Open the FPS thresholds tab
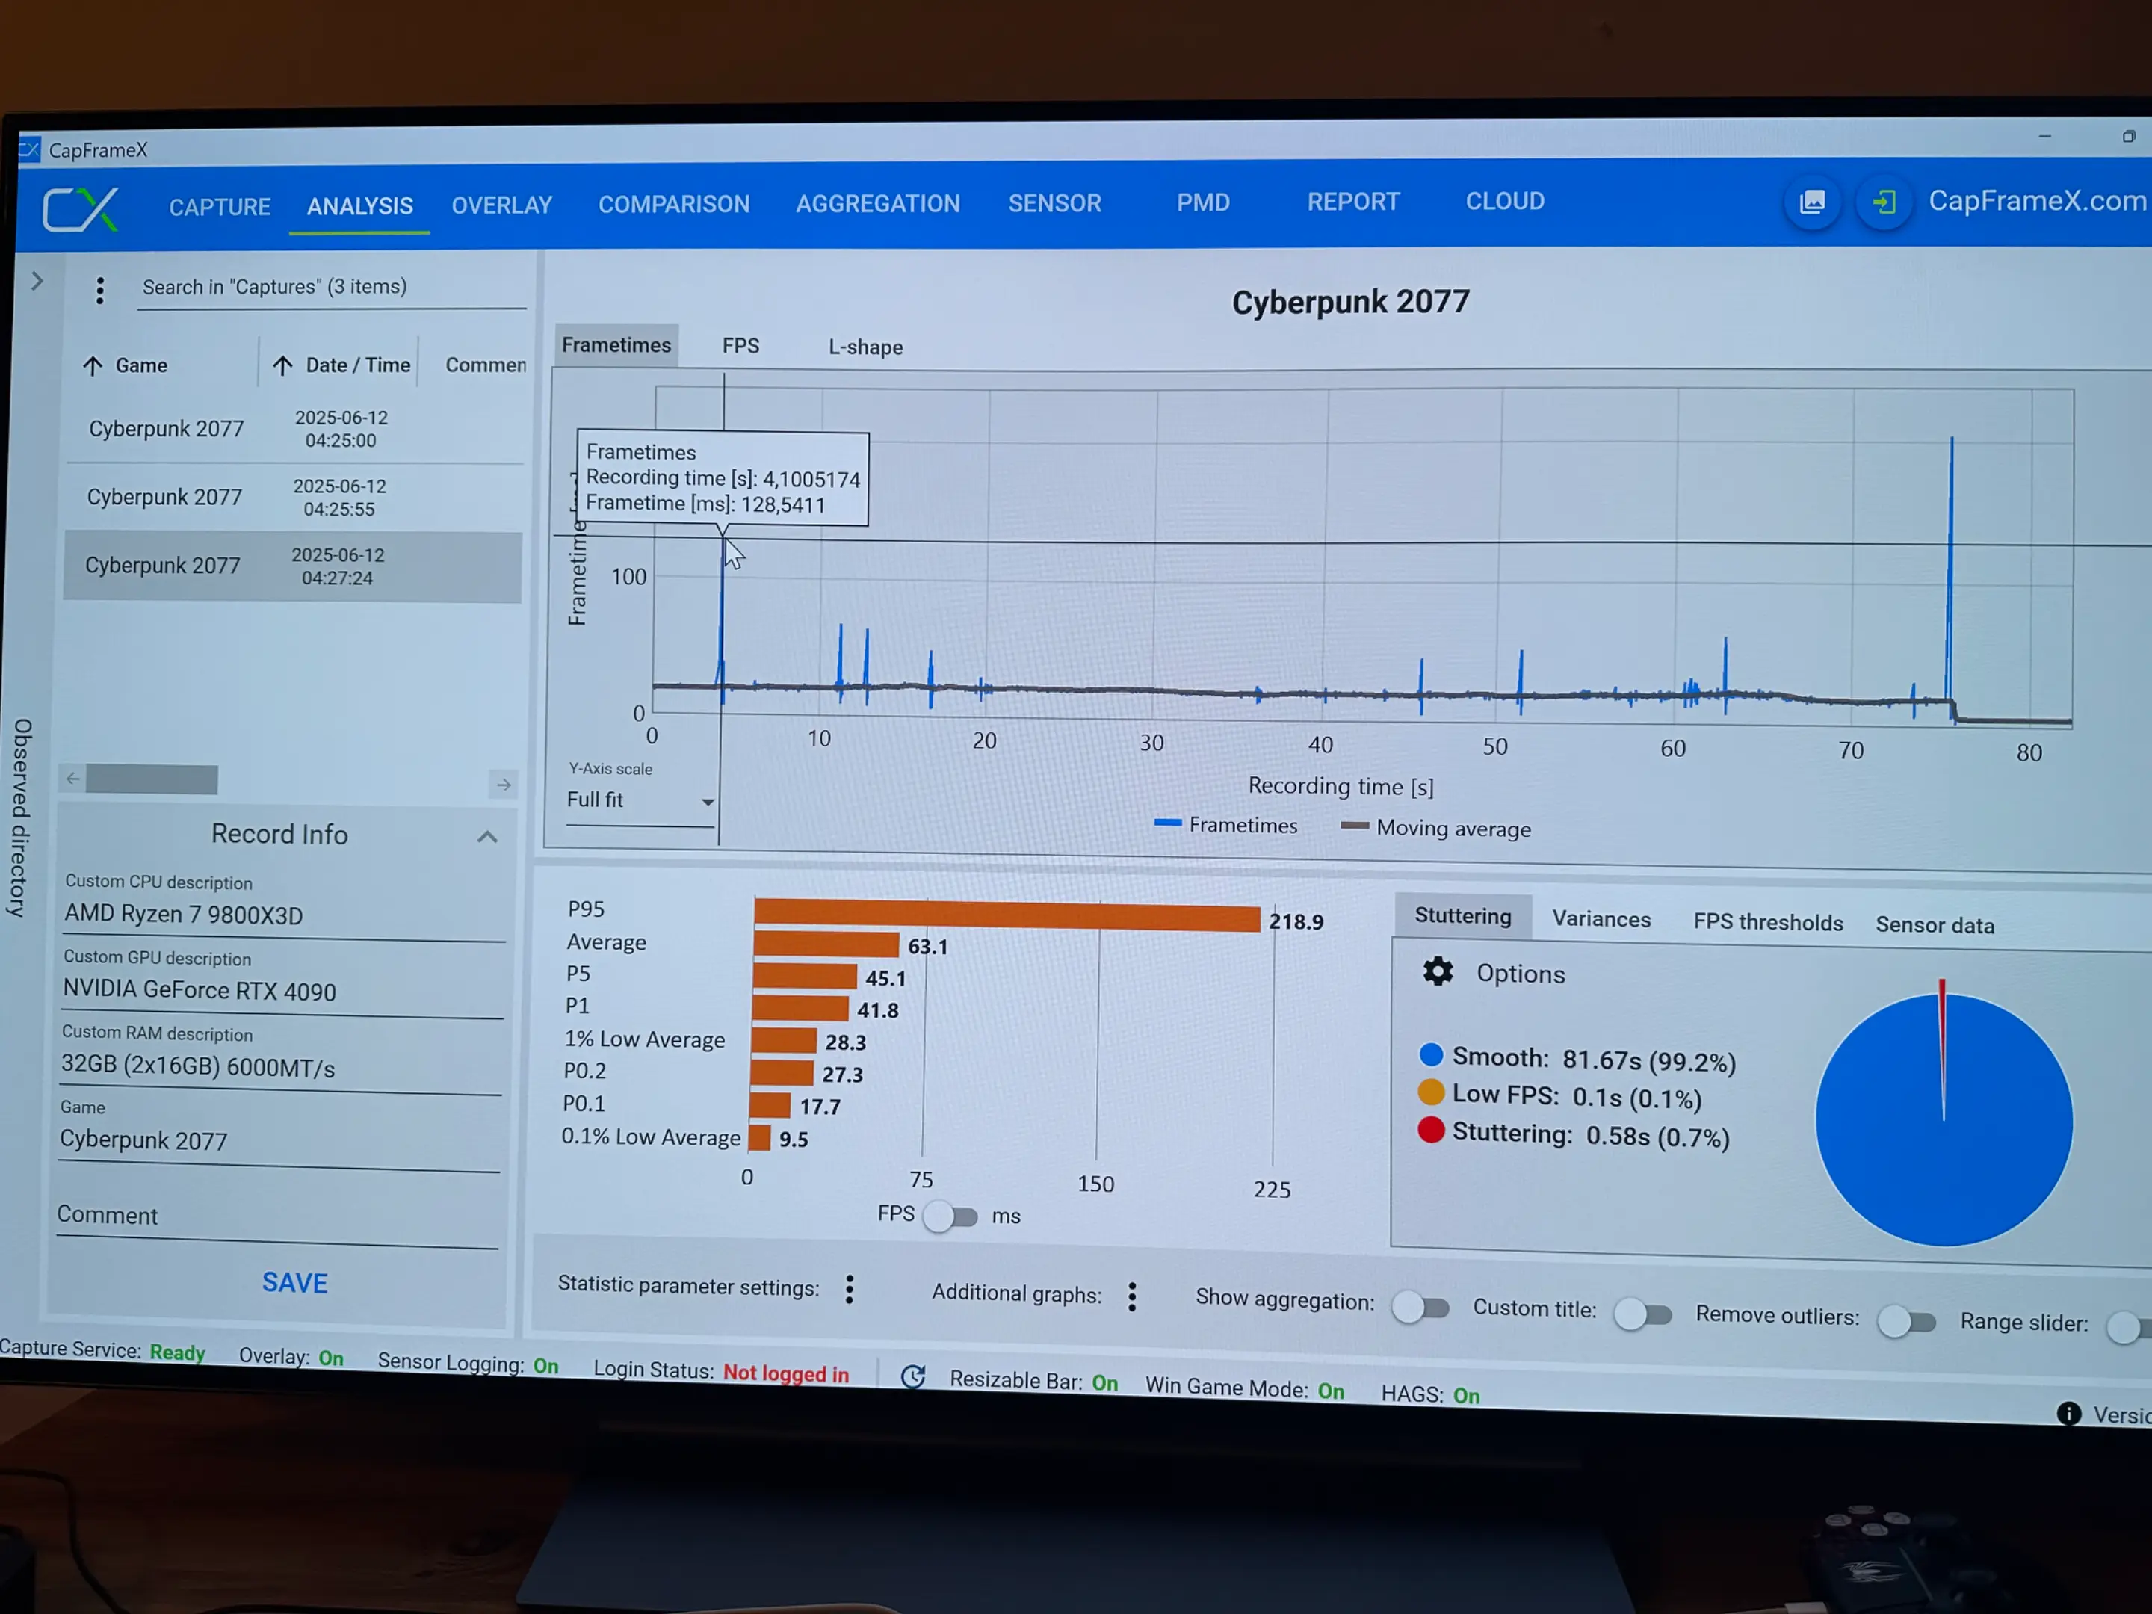 point(1768,922)
